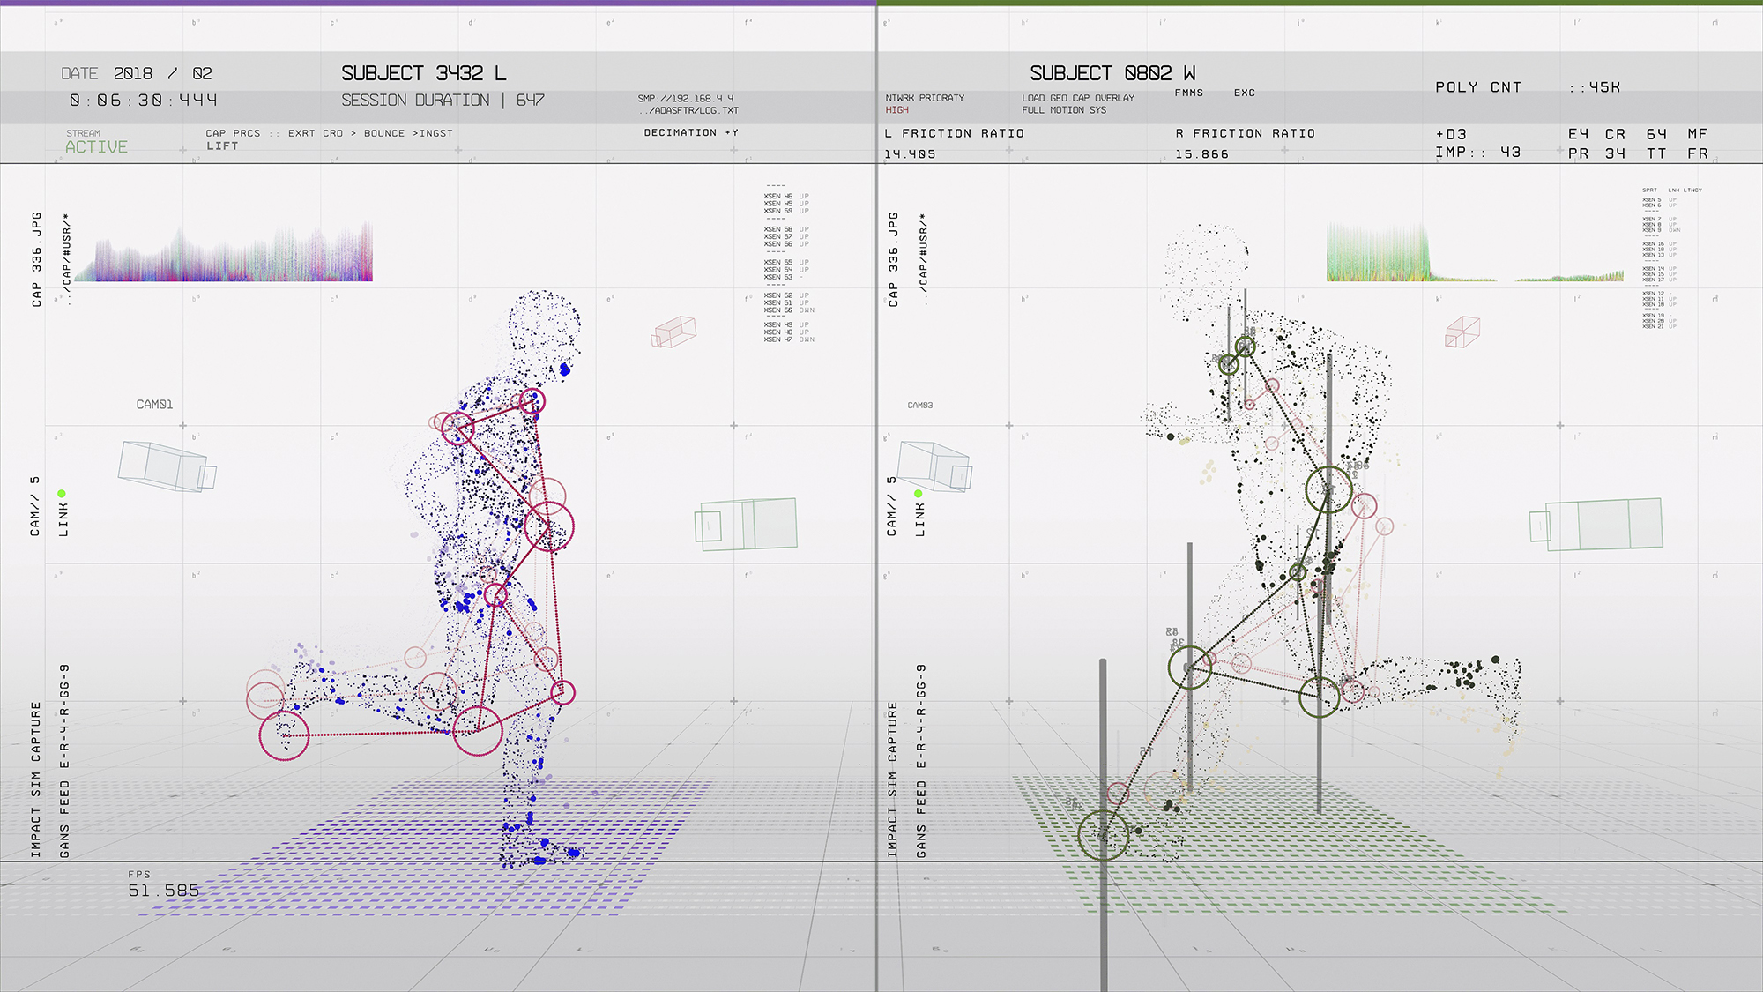Toggle the STREAM ACTIVE status
Viewport: 1763px width, 992px height.
(96, 146)
